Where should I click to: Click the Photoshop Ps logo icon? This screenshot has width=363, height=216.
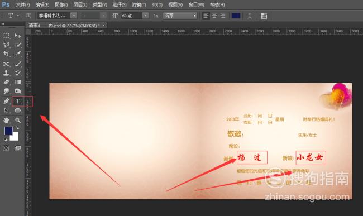coord(6,4)
